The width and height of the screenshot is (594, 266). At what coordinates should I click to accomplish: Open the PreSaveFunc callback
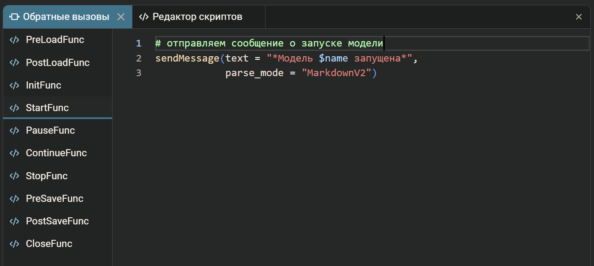point(55,199)
